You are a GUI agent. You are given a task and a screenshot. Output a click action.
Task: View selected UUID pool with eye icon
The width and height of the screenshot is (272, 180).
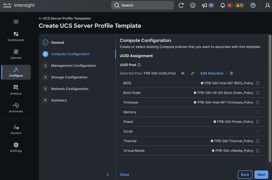click(183, 73)
